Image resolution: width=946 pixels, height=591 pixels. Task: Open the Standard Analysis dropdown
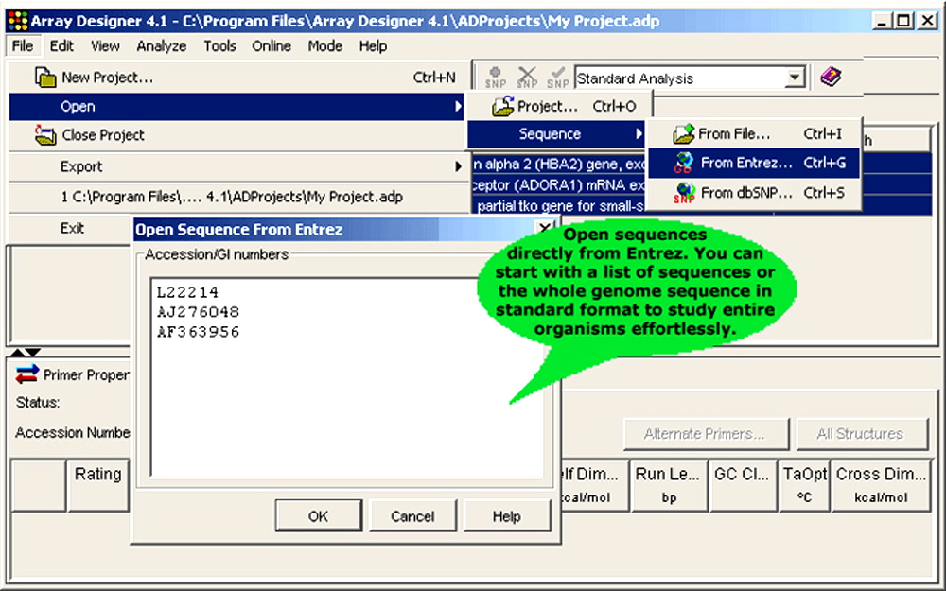tap(795, 78)
